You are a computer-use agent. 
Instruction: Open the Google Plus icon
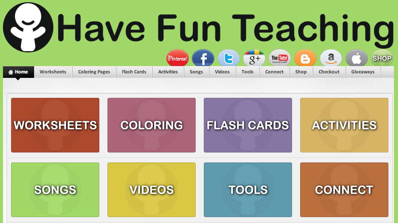point(254,58)
